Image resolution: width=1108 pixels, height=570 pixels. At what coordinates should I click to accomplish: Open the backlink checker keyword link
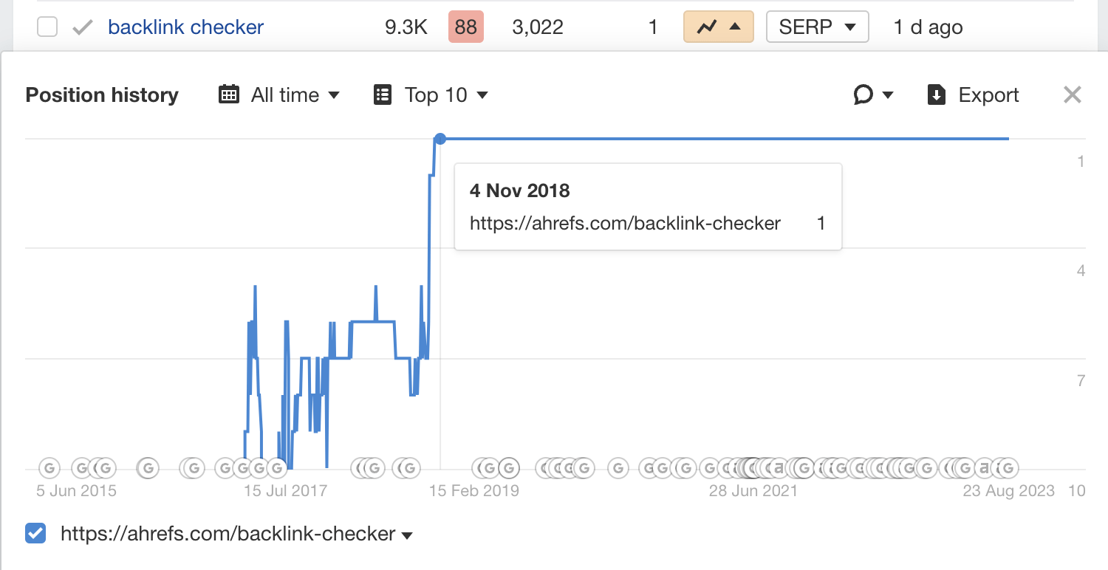[x=185, y=27]
